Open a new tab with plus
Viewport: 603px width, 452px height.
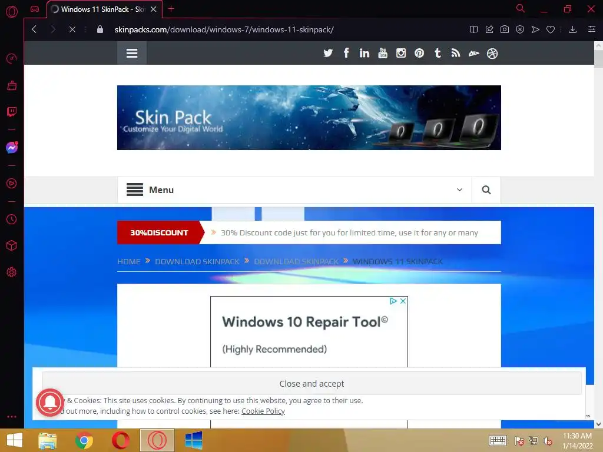click(171, 9)
